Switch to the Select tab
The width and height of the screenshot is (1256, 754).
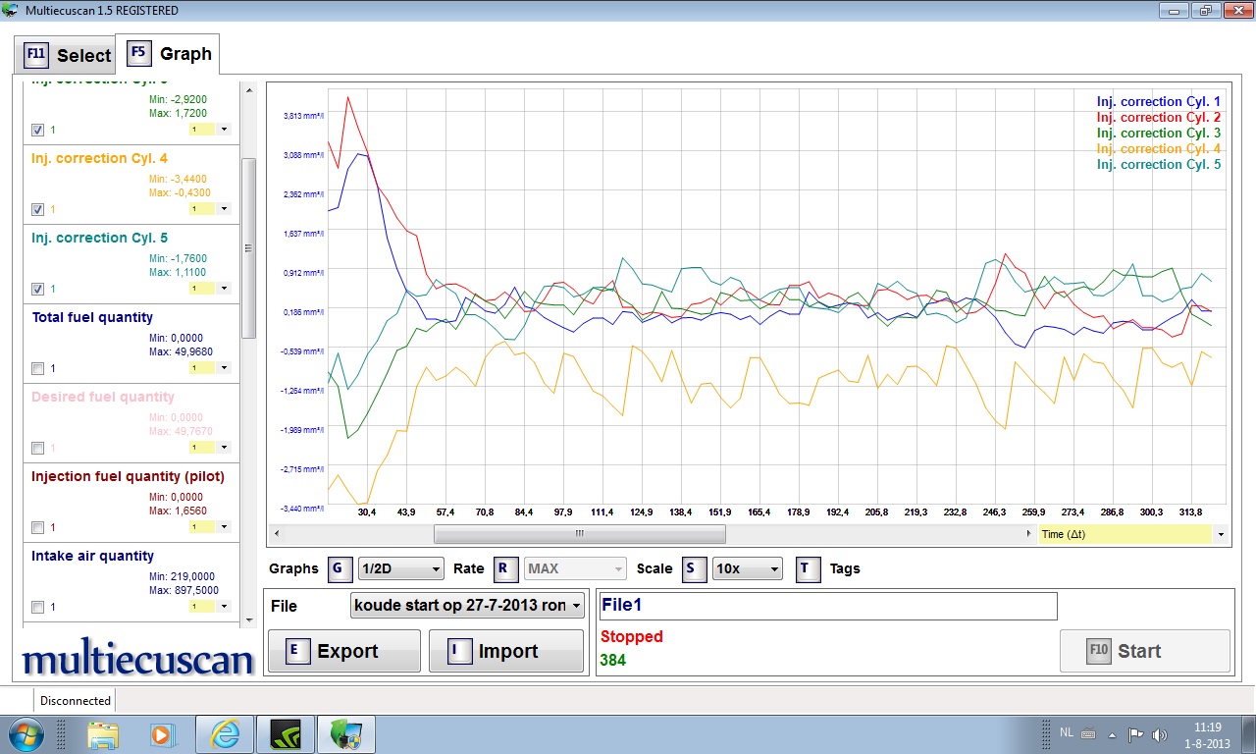point(65,55)
